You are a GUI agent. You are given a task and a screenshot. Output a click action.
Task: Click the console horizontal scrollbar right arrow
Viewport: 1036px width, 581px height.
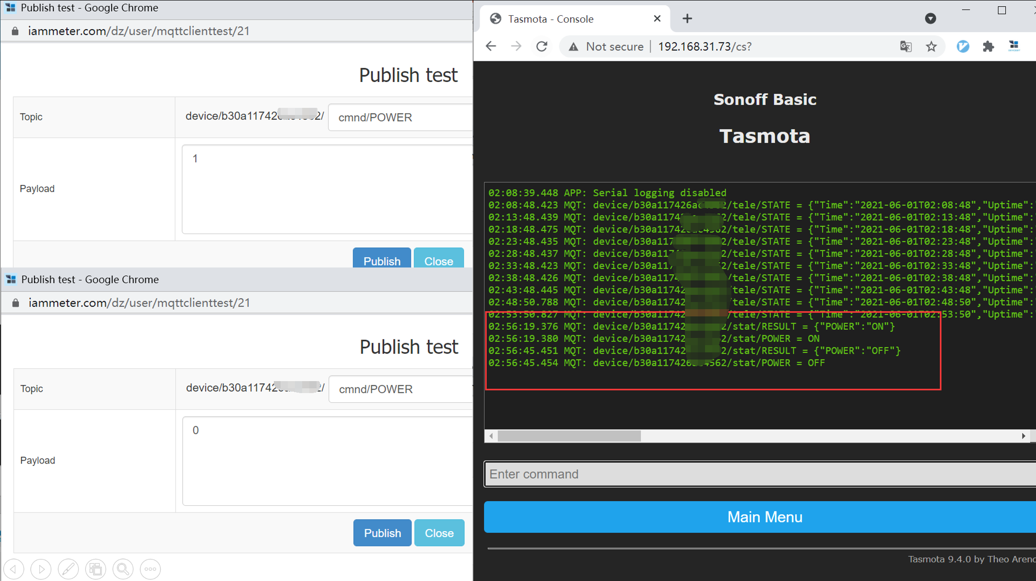[x=1023, y=436]
